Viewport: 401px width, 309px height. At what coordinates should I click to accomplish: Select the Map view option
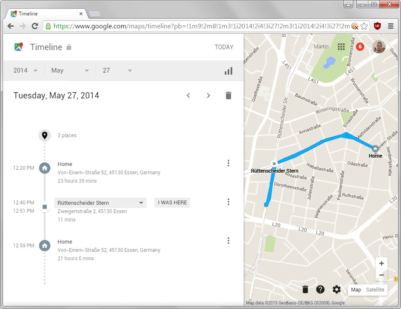pyautogui.click(x=356, y=289)
